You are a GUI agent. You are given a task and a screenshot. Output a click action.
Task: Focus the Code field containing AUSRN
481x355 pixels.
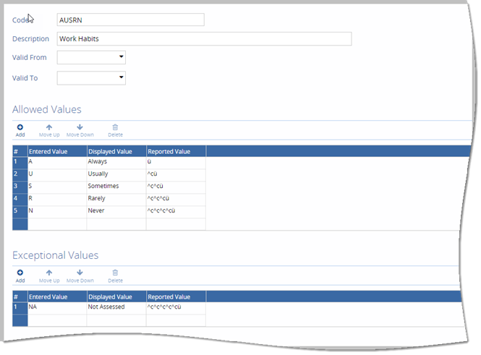[x=130, y=20]
